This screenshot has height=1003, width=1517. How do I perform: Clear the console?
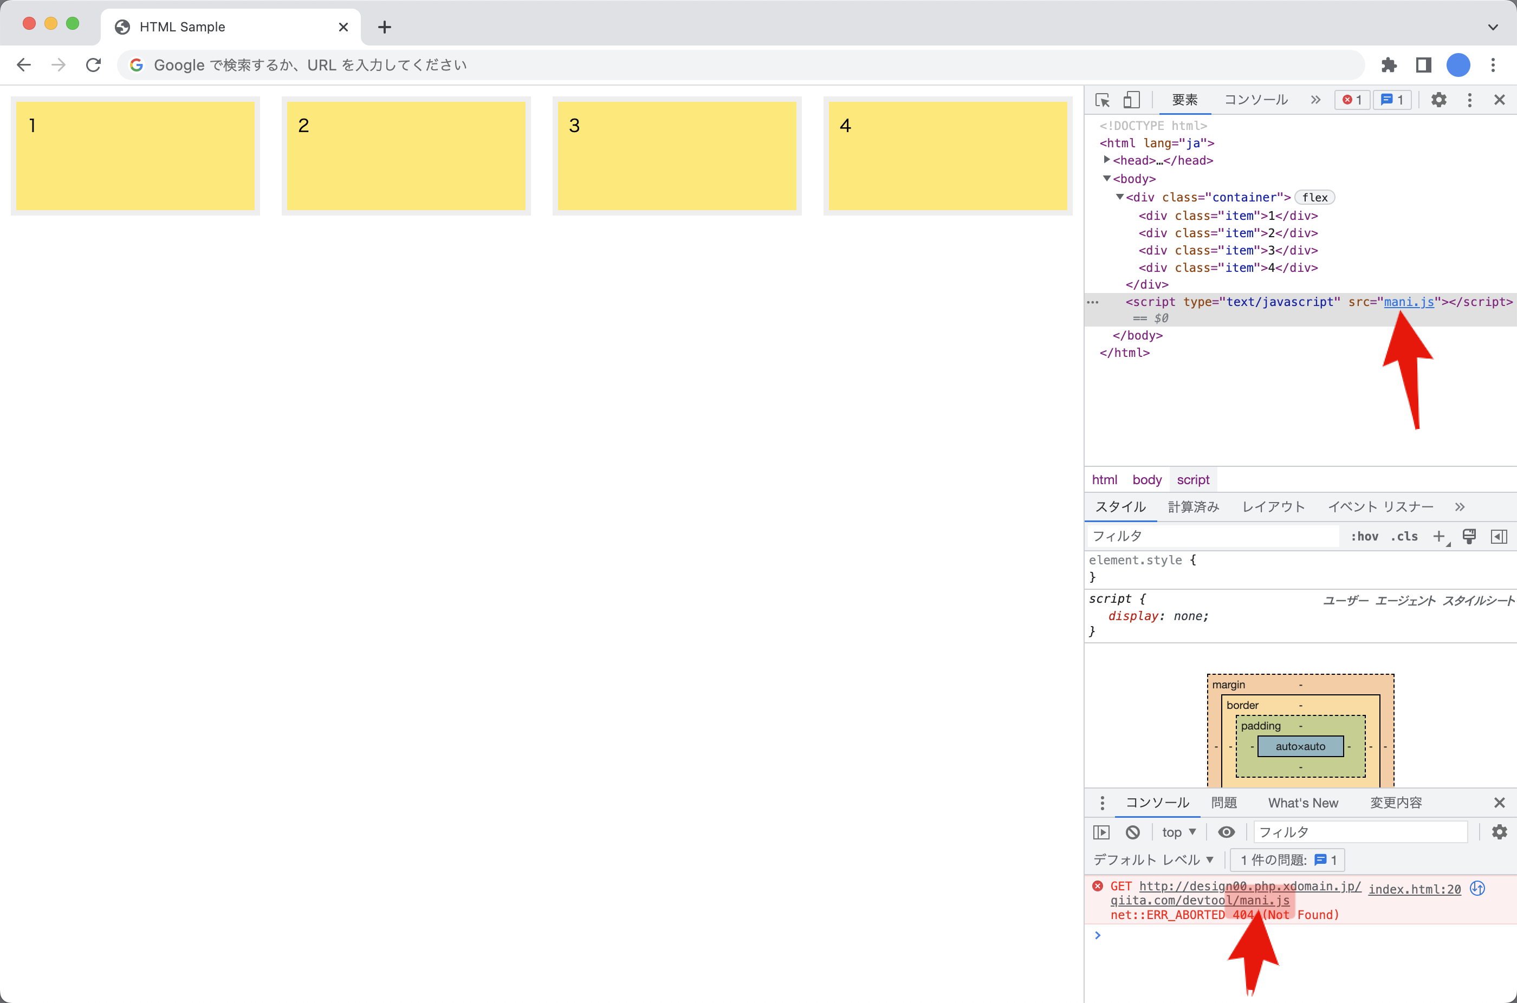click(1132, 832)
